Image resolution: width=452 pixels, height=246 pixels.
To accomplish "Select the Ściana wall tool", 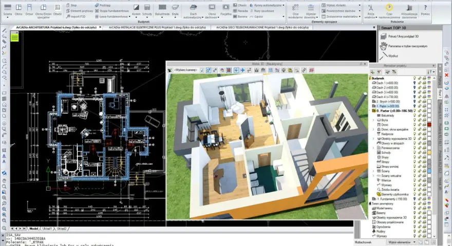I will [x=8, y=10].
